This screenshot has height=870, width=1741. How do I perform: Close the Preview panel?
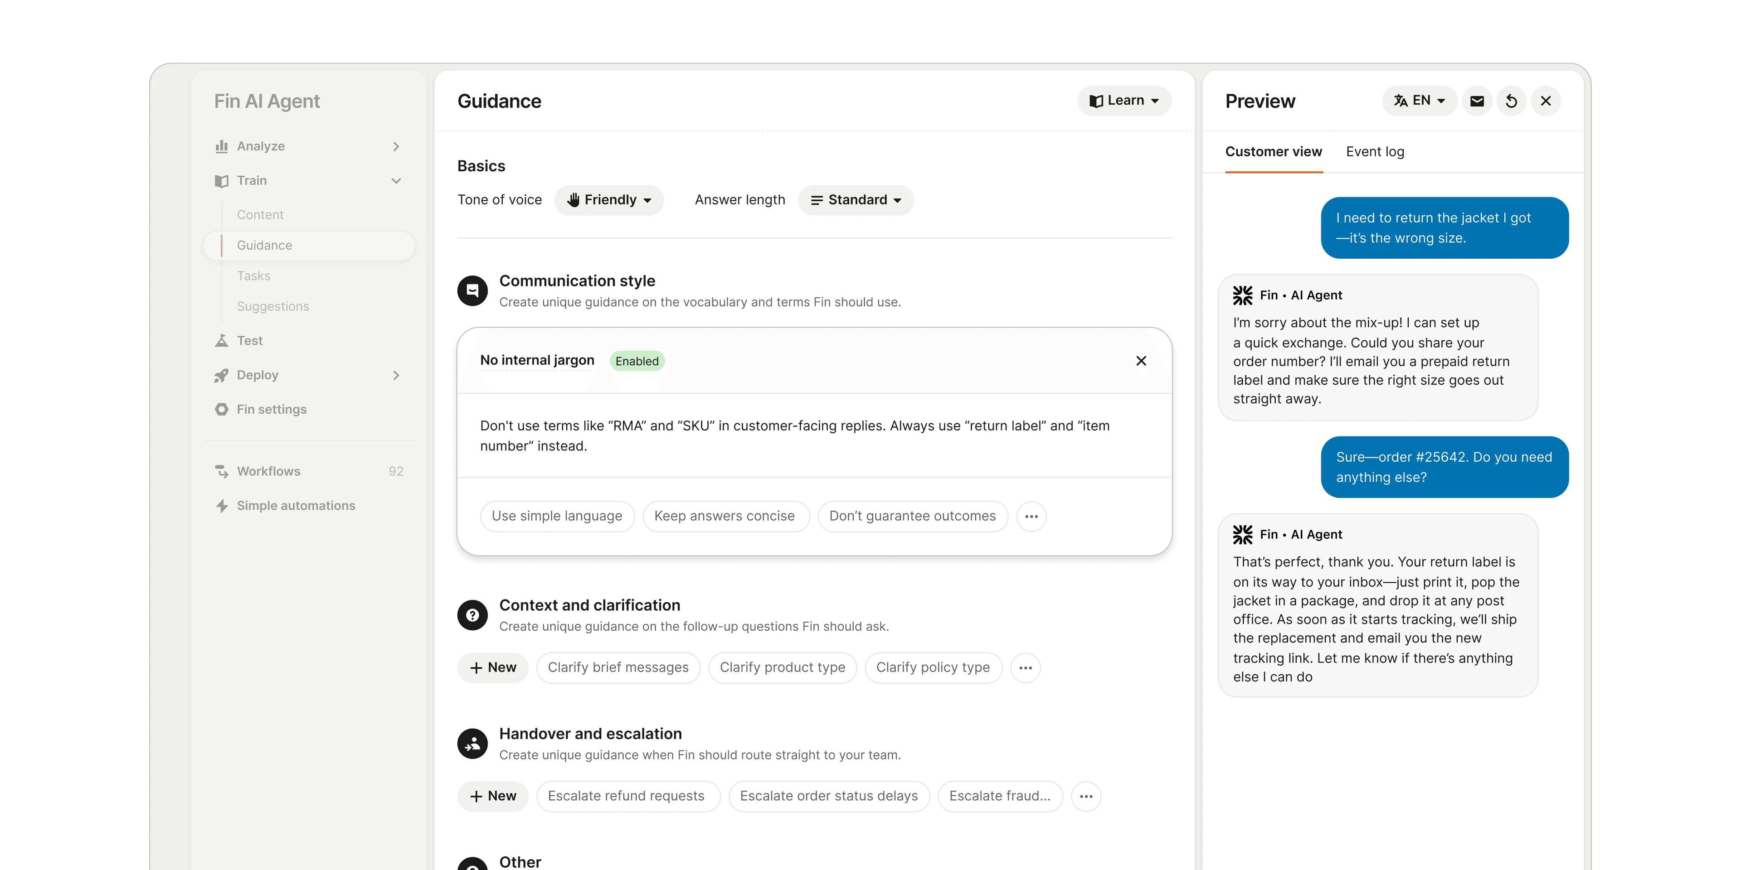1546,101
